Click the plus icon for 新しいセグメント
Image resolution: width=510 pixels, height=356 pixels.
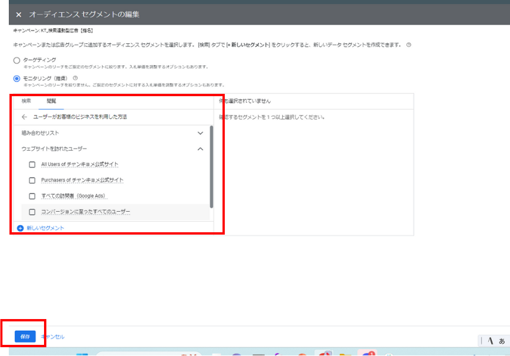point(20,228)
